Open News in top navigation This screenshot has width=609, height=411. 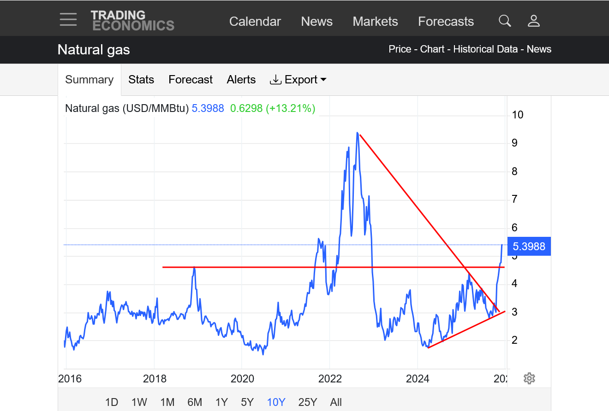(317, 22)
